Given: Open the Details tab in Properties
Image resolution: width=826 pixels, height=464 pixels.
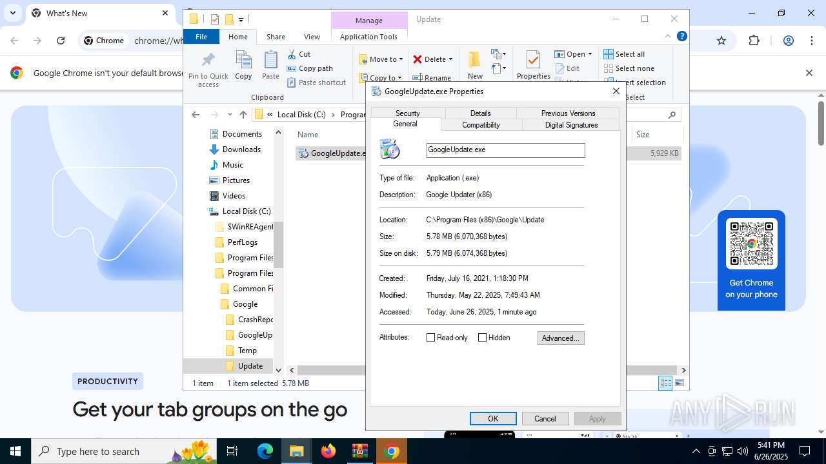Looking at the screenshot, I should (x=480, y=113).
